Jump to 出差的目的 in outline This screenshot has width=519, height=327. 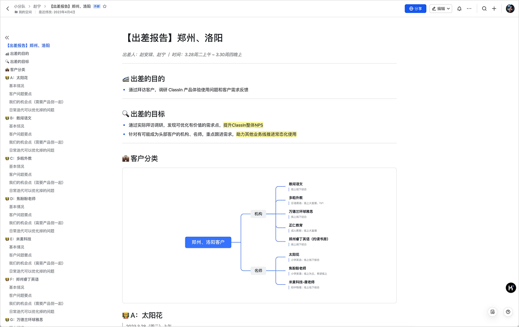[17, 53]
